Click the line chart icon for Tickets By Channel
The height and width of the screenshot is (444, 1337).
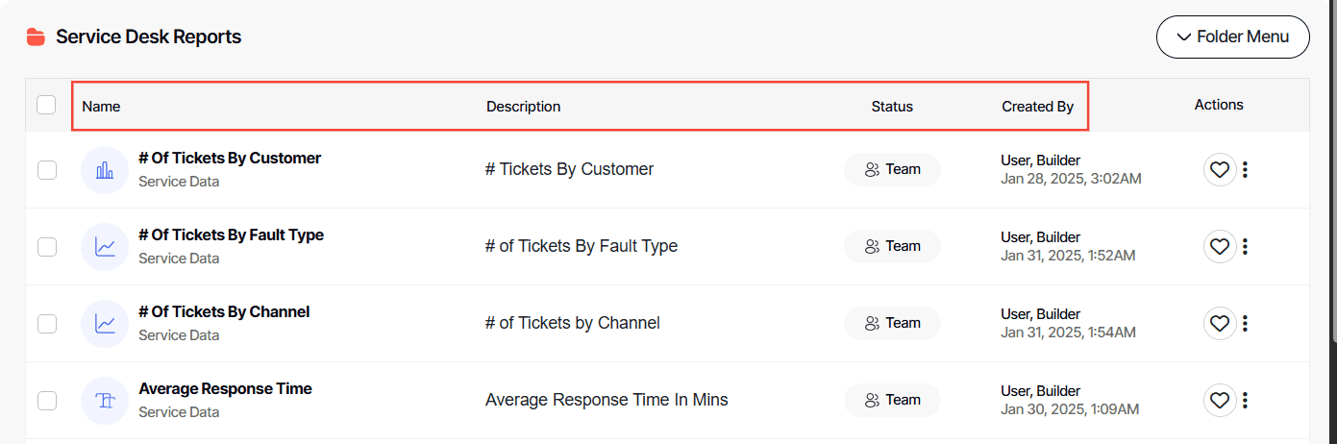[105, 324]
